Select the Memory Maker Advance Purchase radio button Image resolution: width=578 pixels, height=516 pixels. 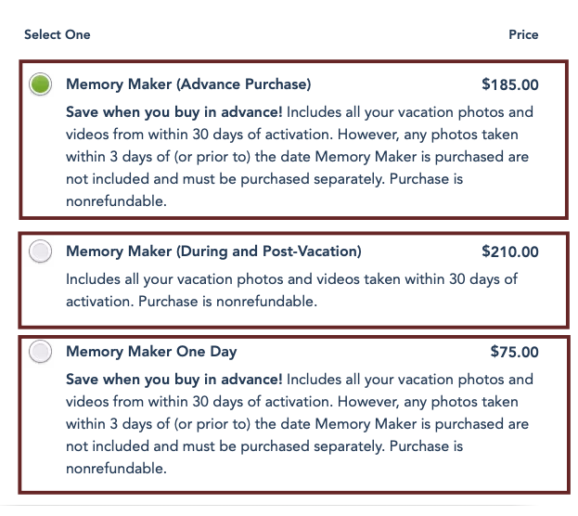pos(40,84)
